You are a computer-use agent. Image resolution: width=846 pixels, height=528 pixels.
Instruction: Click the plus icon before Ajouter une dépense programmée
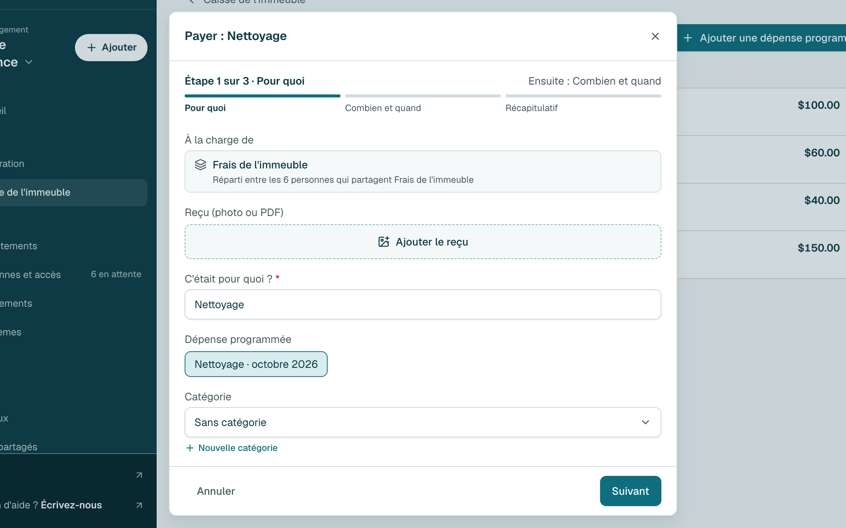688,38
